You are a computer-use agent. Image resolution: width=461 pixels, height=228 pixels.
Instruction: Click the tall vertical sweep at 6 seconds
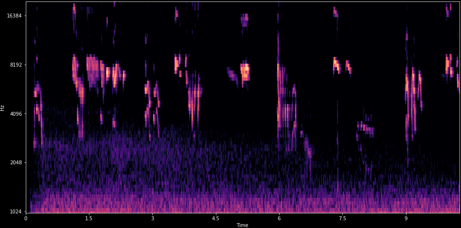(x=279, y=97)
